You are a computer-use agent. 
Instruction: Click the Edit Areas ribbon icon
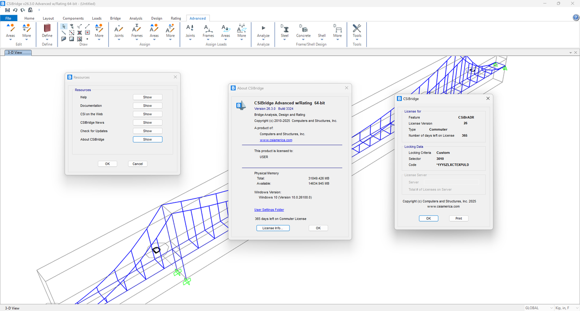[11, 28]
